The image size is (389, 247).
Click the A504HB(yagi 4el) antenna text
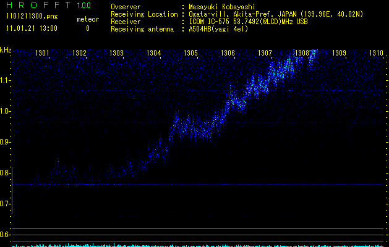[x=218, y=29]
